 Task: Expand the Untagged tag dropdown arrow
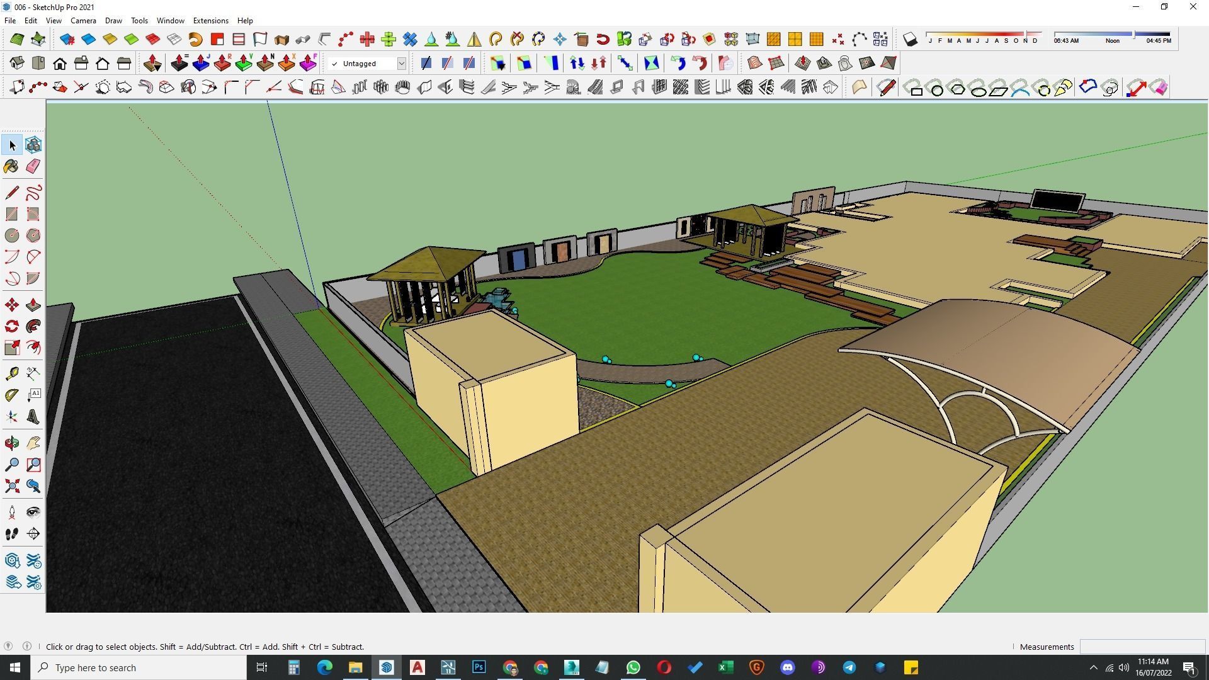click(x=401, y=64)
